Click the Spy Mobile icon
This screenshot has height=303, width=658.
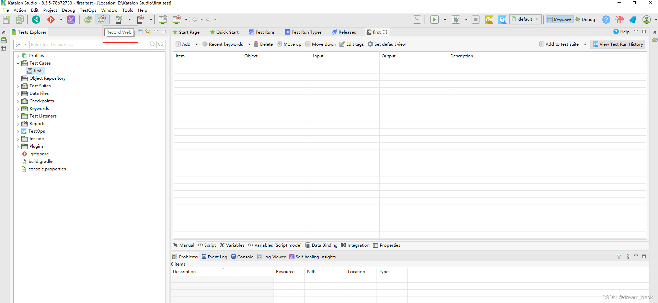tap(119, 20)
